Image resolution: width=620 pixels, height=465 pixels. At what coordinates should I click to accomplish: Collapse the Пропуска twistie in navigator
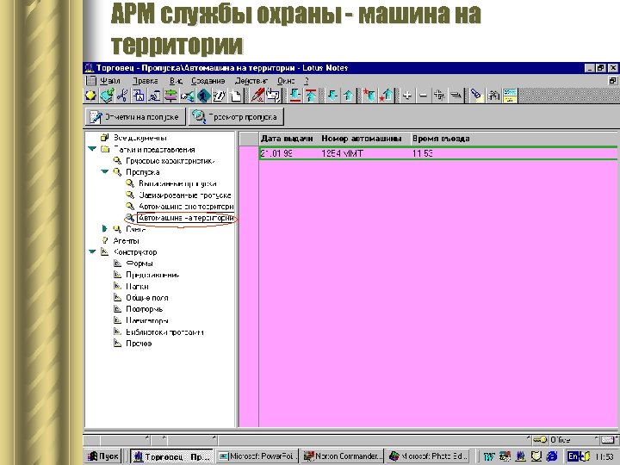click(x=105, y=172)
